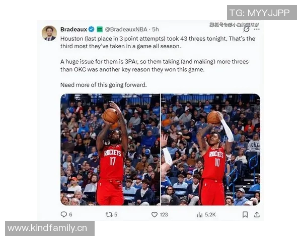Click the Grok slash icon

[x=246, y=29]
